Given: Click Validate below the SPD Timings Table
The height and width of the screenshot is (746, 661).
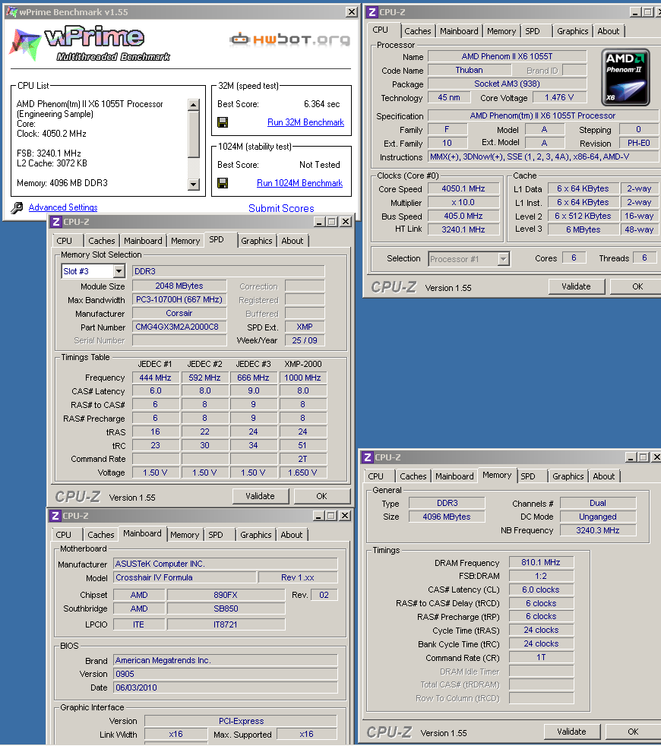Looking at the screenshot, I should (261, 496).
